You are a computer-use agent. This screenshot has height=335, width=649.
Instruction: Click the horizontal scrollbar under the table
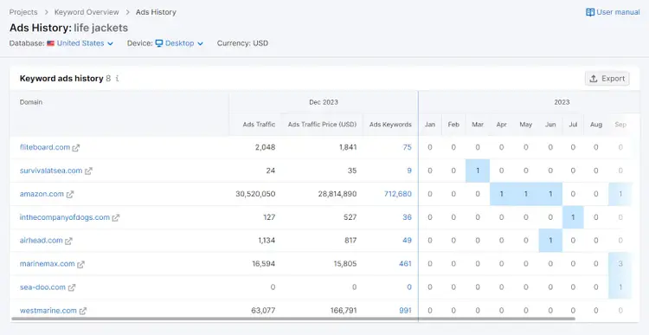coord(293,319)
